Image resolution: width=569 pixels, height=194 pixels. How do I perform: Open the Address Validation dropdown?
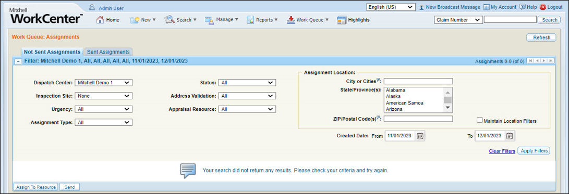[247, 96]
